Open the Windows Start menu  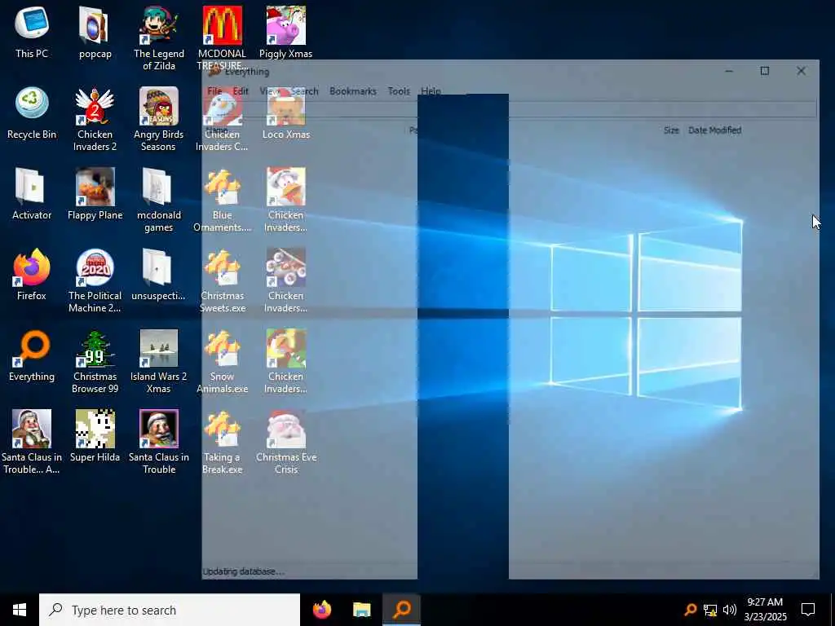[x=20, y=610]
